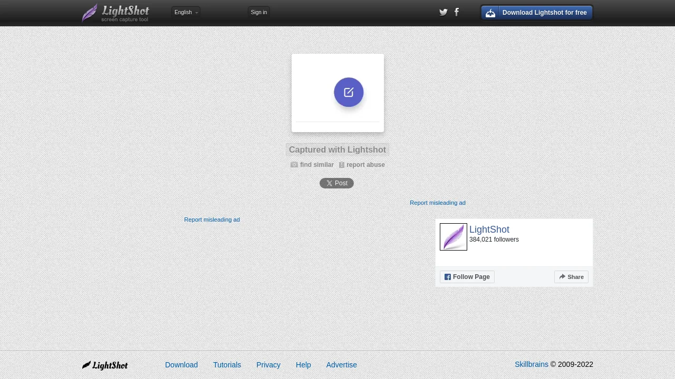Open the Facebook icon link

pyautogui.click(x=457, y=12)
